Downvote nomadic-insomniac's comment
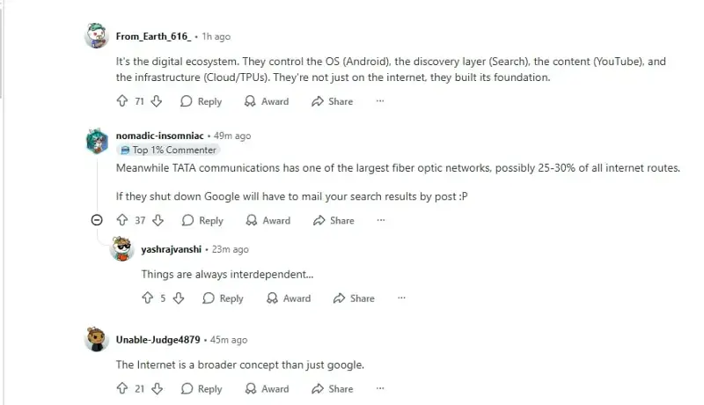The width and height of the screenshot is (704, 405). pyautogui.click(x=157, y=220)
